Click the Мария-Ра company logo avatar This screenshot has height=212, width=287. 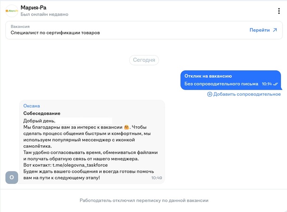[x=11, y=11]
